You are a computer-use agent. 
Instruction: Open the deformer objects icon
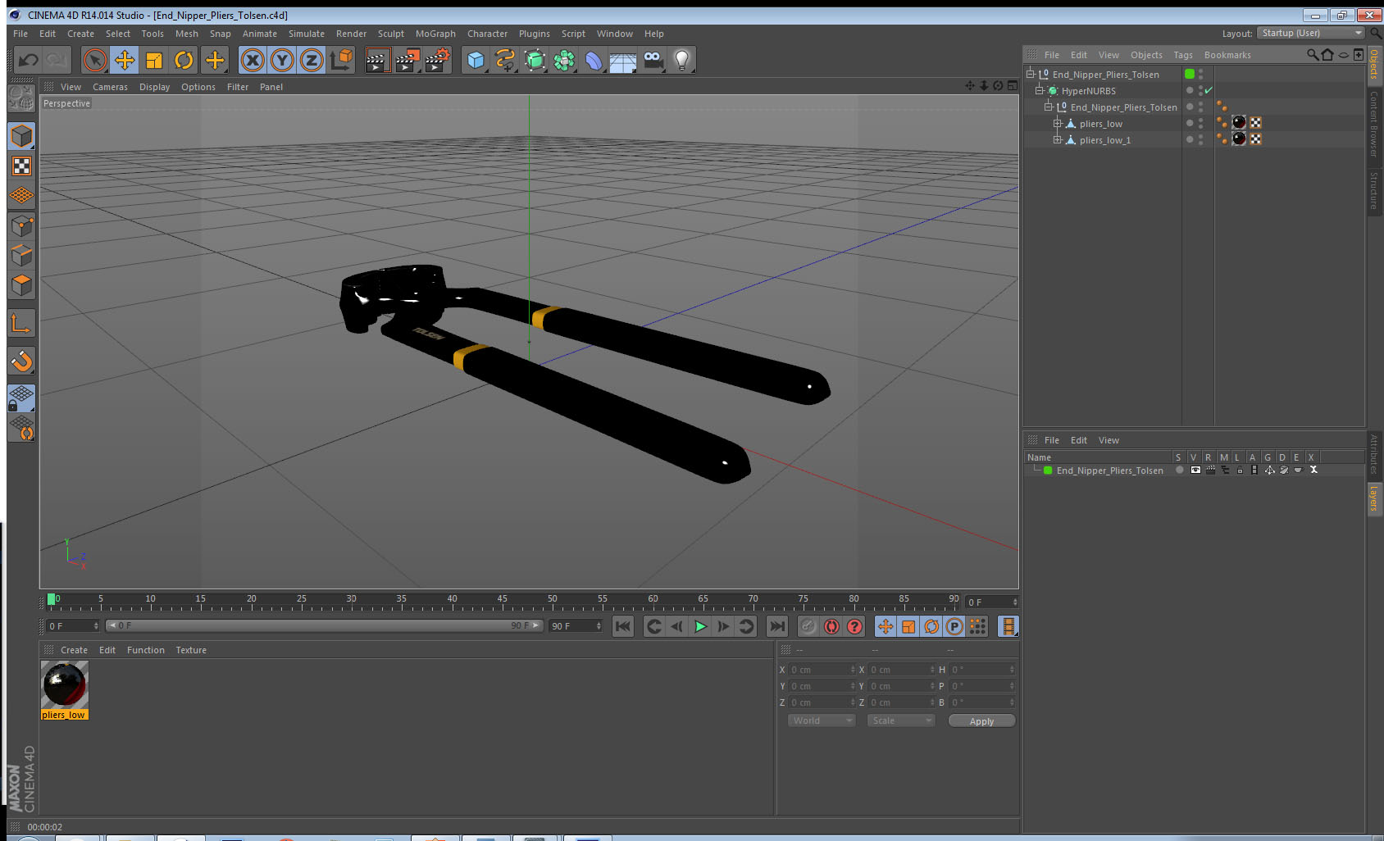coord(594,60)
